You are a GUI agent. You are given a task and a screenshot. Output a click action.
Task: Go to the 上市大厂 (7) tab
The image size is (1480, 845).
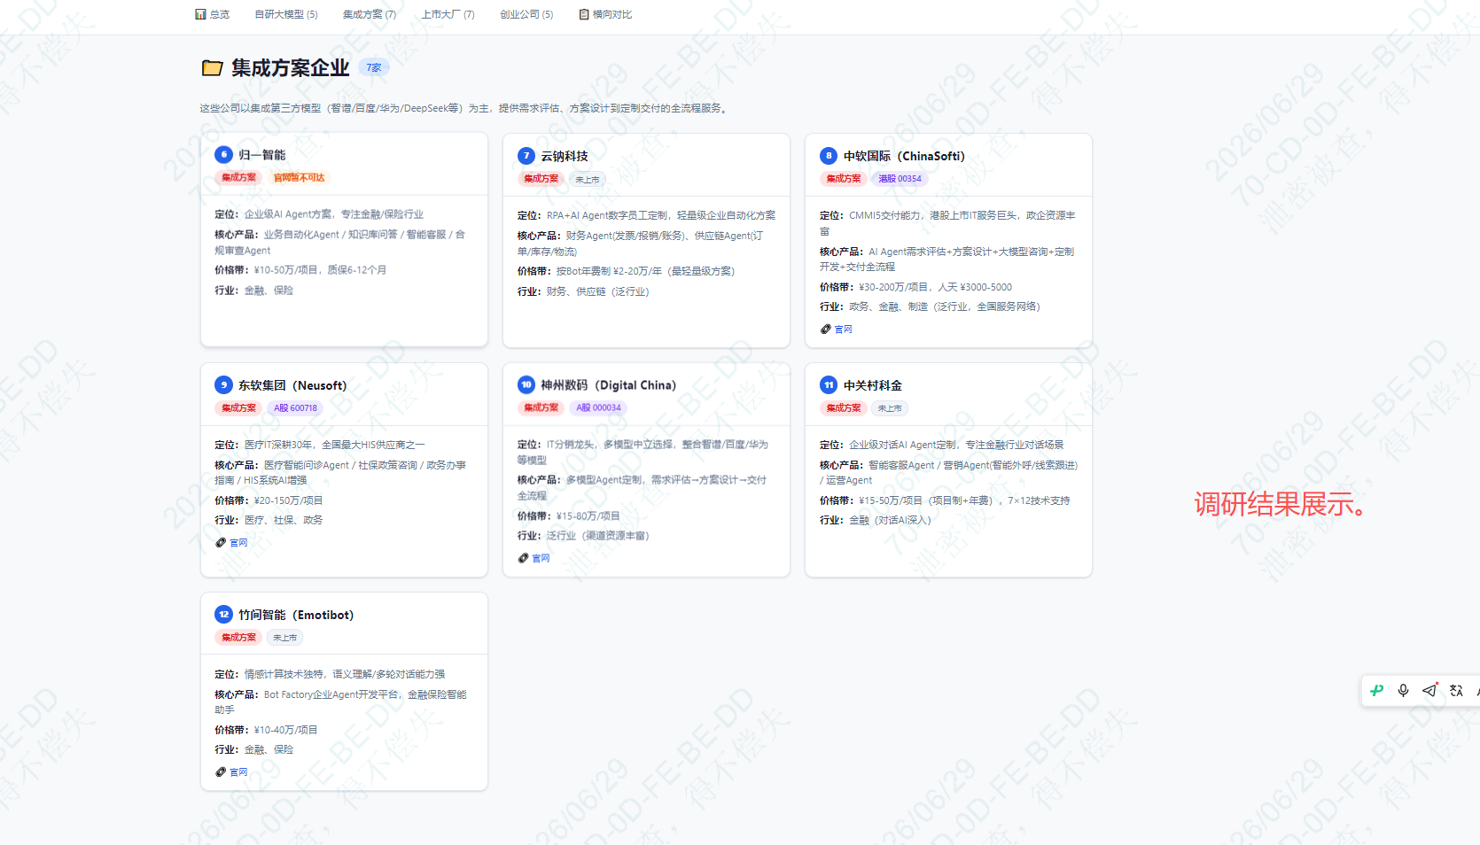point(448,14)
